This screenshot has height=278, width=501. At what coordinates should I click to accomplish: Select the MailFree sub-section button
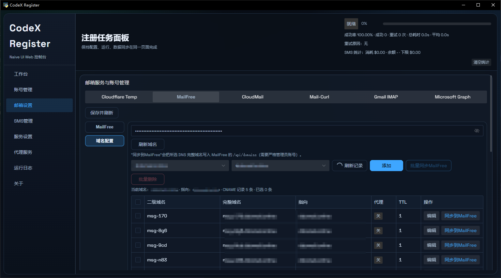pyautogui.click(x=105, y=127)
